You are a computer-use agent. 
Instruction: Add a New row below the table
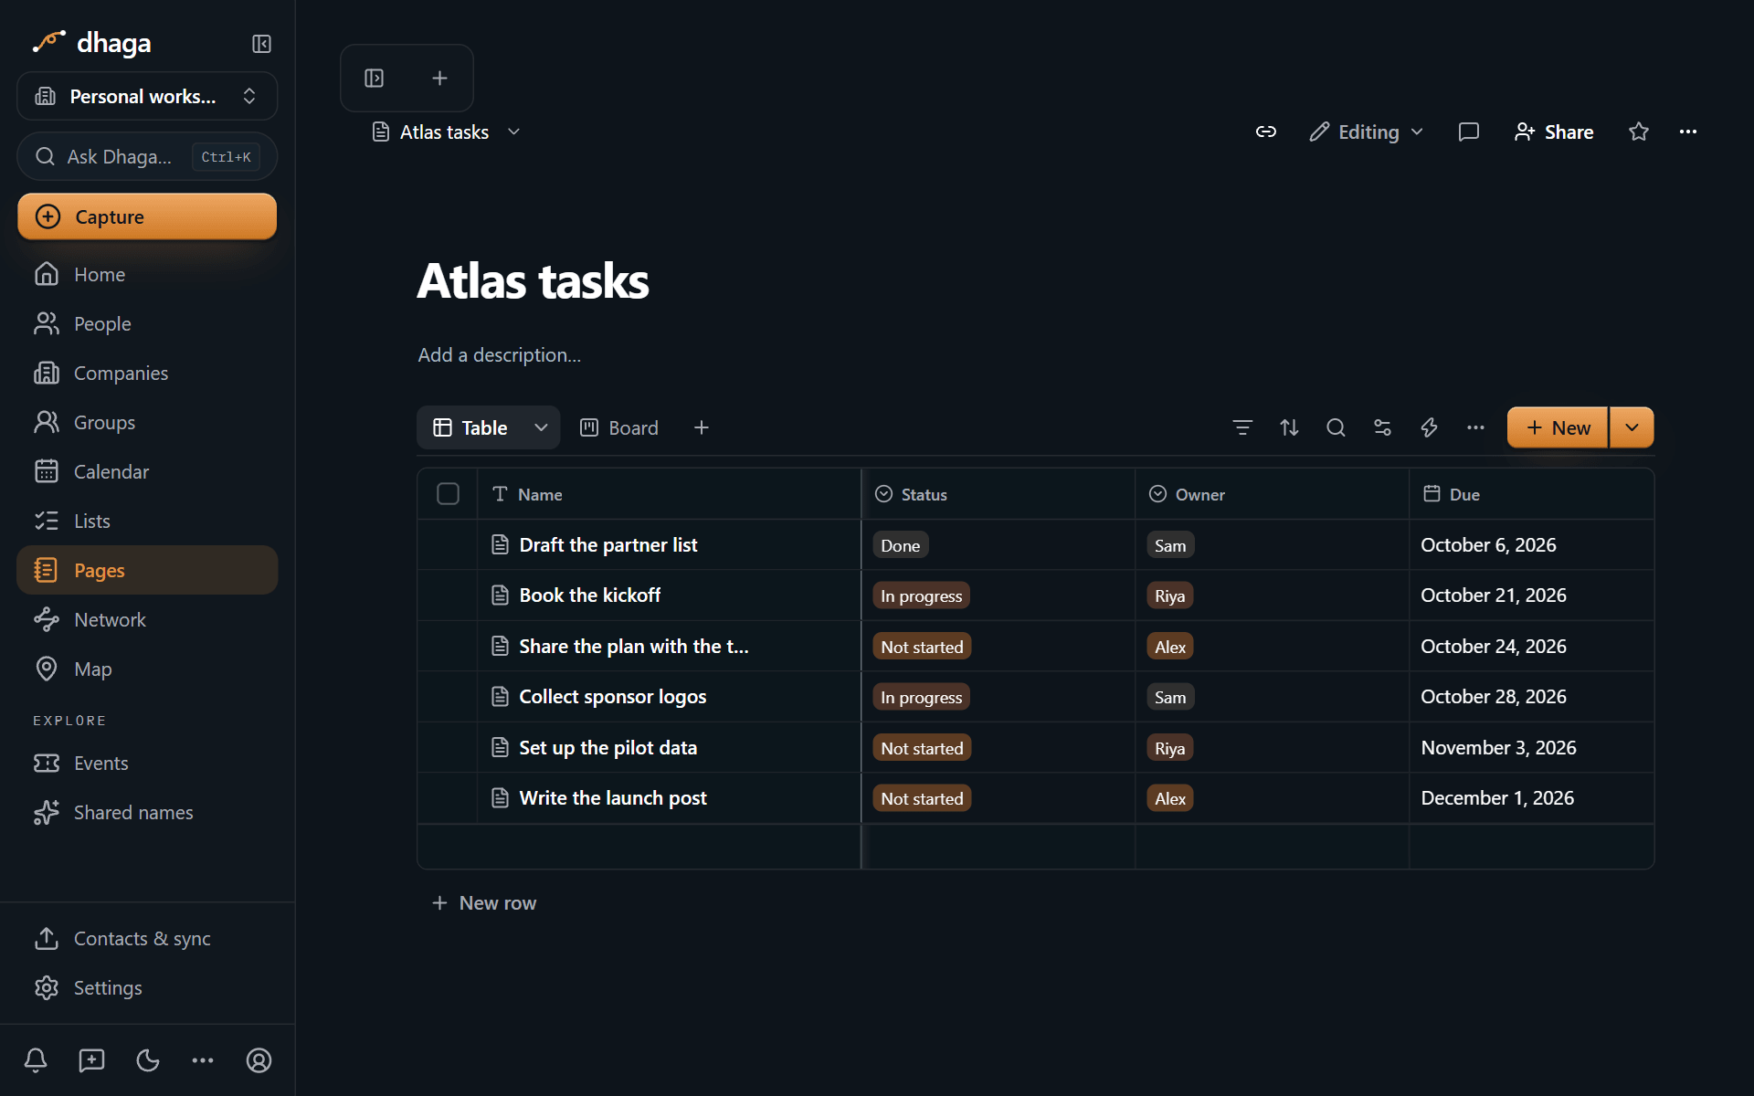pos(484,902)
